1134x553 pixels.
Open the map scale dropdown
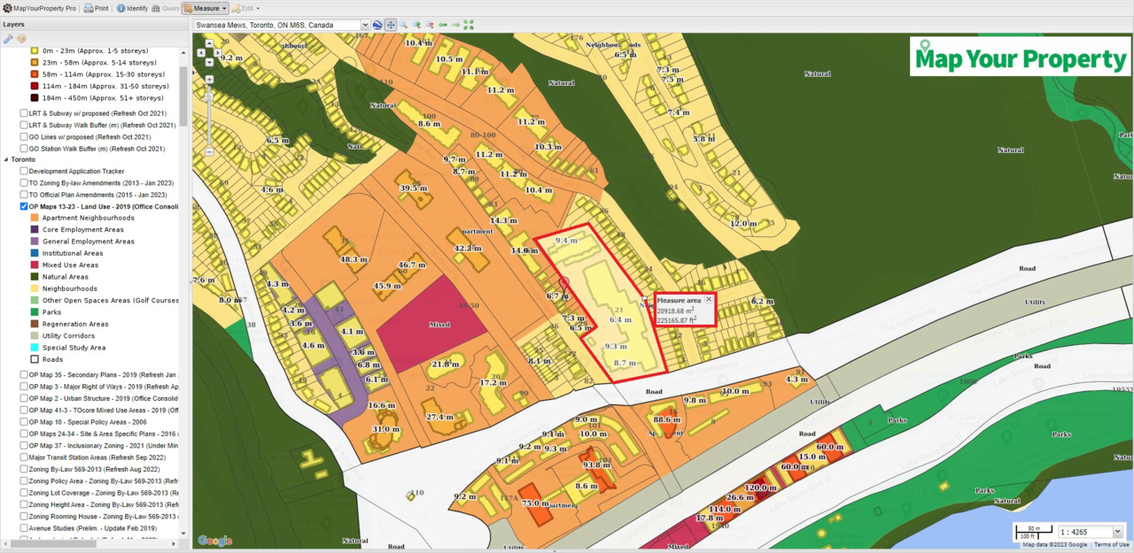[x=1117, y=532]
